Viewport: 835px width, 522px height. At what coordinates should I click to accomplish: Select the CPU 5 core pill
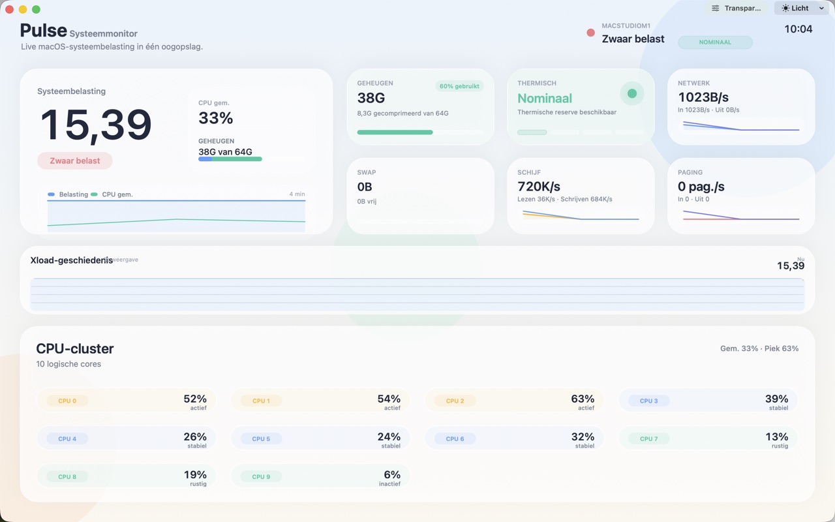click(261, 438)
